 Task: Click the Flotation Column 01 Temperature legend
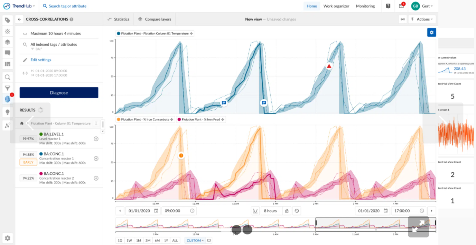point(155,34)
